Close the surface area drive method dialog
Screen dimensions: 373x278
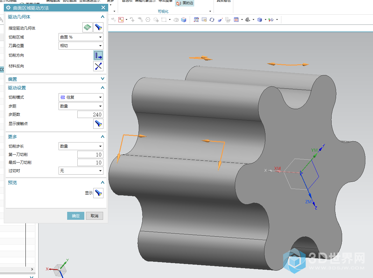coord(103,8)
